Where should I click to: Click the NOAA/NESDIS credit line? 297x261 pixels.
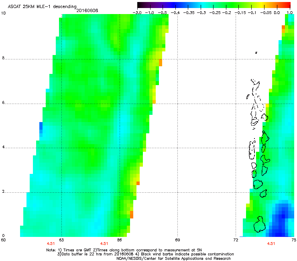point(173,258)
